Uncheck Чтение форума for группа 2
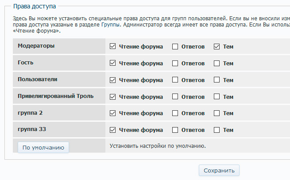Image resolution: width=290 pixels, height=180 pixels. pyautogui.click(x=112, y=113)
